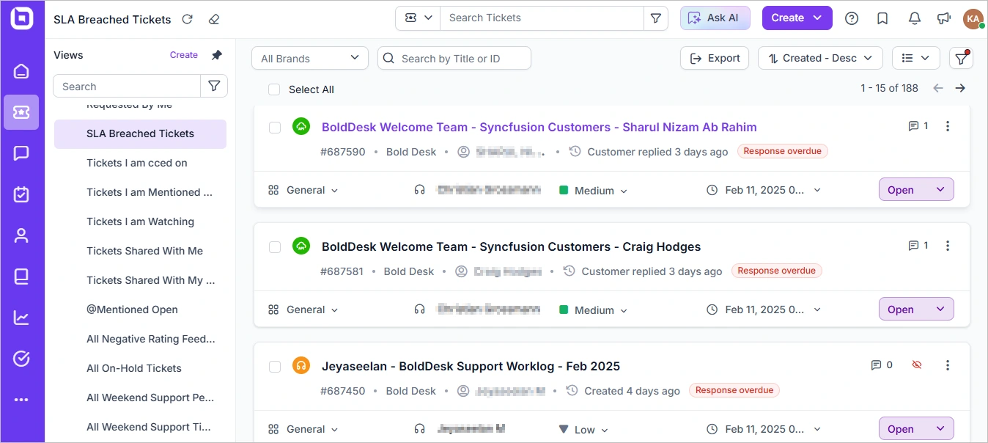Click the filter icon in Search Tickets bar
988x443 pixels.
(656, 18)
